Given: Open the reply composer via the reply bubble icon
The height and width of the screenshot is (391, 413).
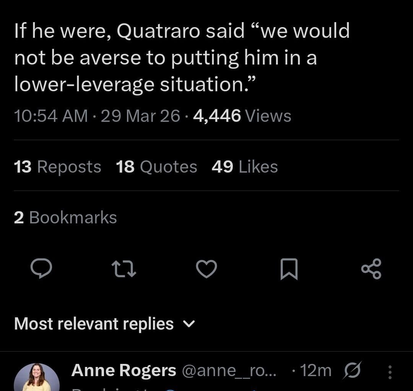Looking at the screenshot, I should click(x=41, y=269).
